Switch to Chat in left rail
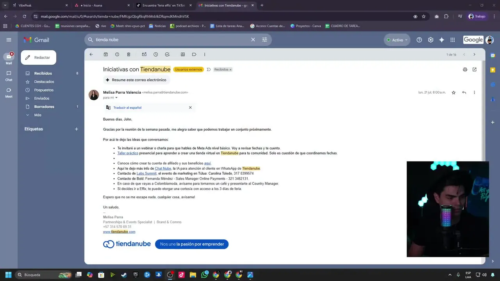Screen dimensions: 500x281 pos(9,76)
